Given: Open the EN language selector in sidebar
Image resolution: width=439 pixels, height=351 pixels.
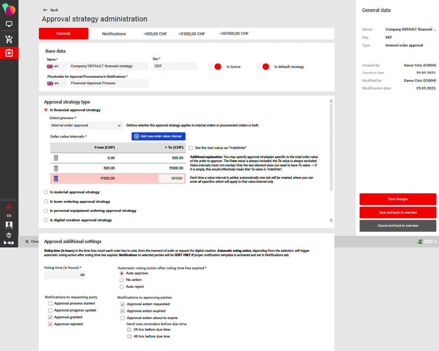Looking at the screenshot, I should (9, 215).
